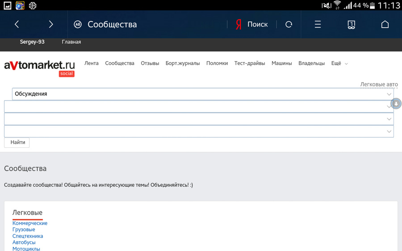
Task: Open the Мотоциклы link
Action: click(x=26, y=248)
